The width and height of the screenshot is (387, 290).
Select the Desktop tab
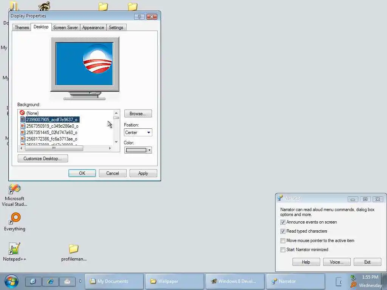coord(41,27)
